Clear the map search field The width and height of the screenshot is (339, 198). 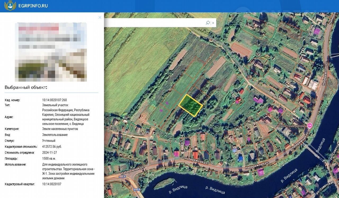click(x=213, y=23)
